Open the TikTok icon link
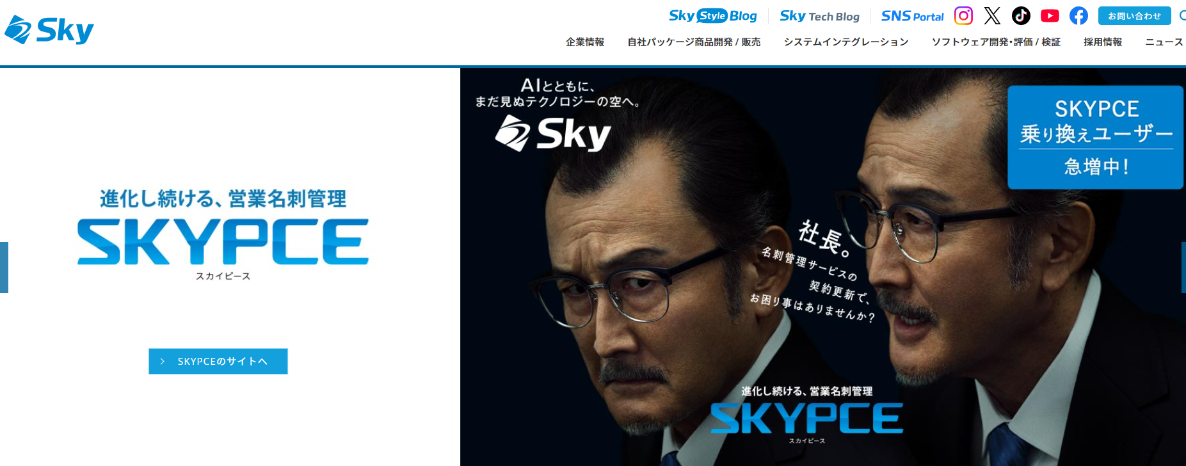Viewport: 1186px width, 466px height. pyautogui.click(x=1021, y=15)
